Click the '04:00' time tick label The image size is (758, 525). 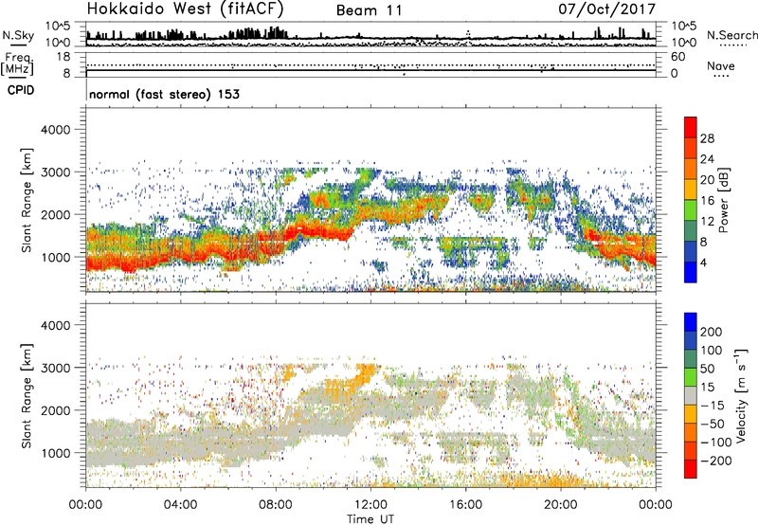pyautogui.click(x=180, y=505)
